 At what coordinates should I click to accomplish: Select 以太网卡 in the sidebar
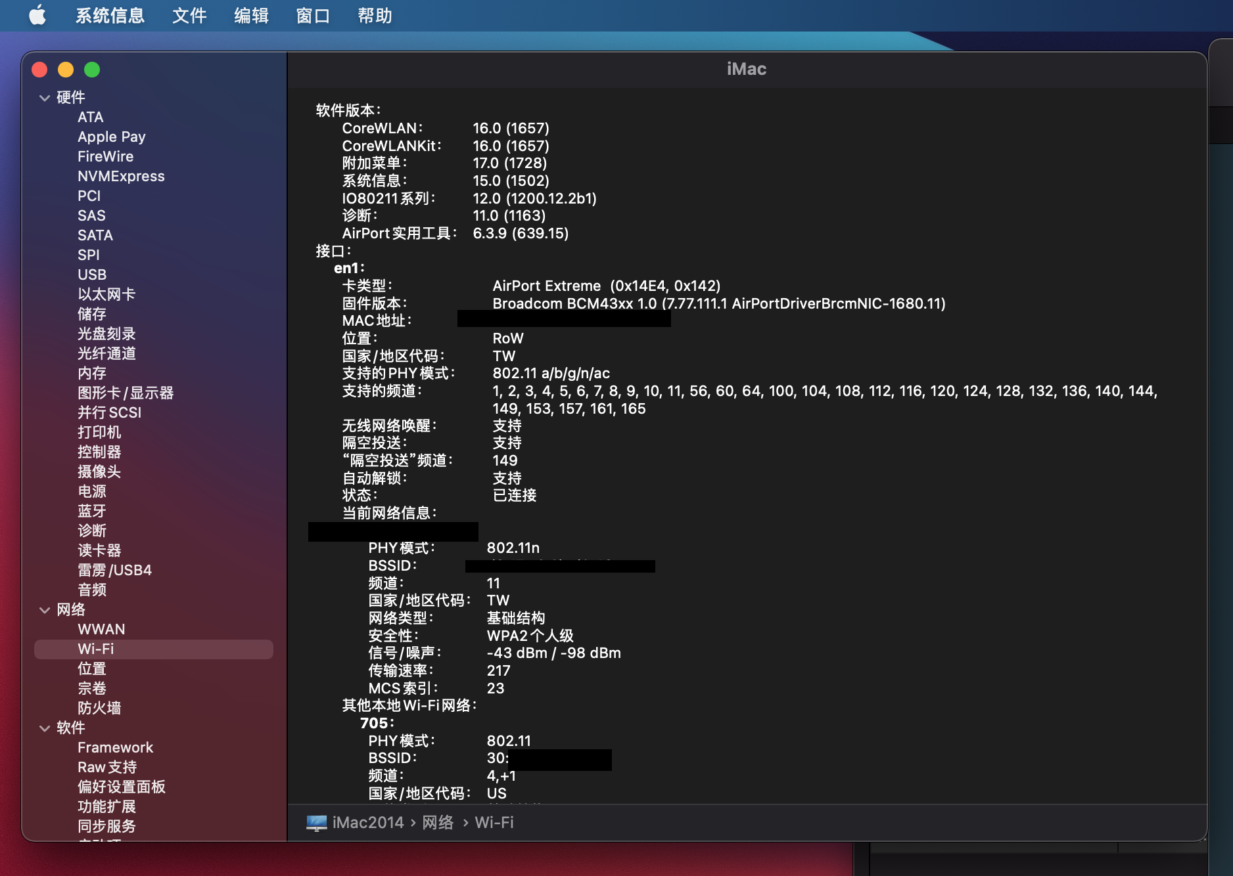(106, 295)
